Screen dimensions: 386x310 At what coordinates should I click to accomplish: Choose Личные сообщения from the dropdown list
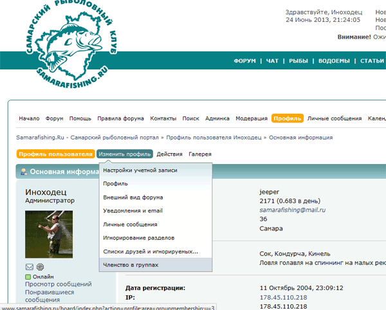point(156,224)
